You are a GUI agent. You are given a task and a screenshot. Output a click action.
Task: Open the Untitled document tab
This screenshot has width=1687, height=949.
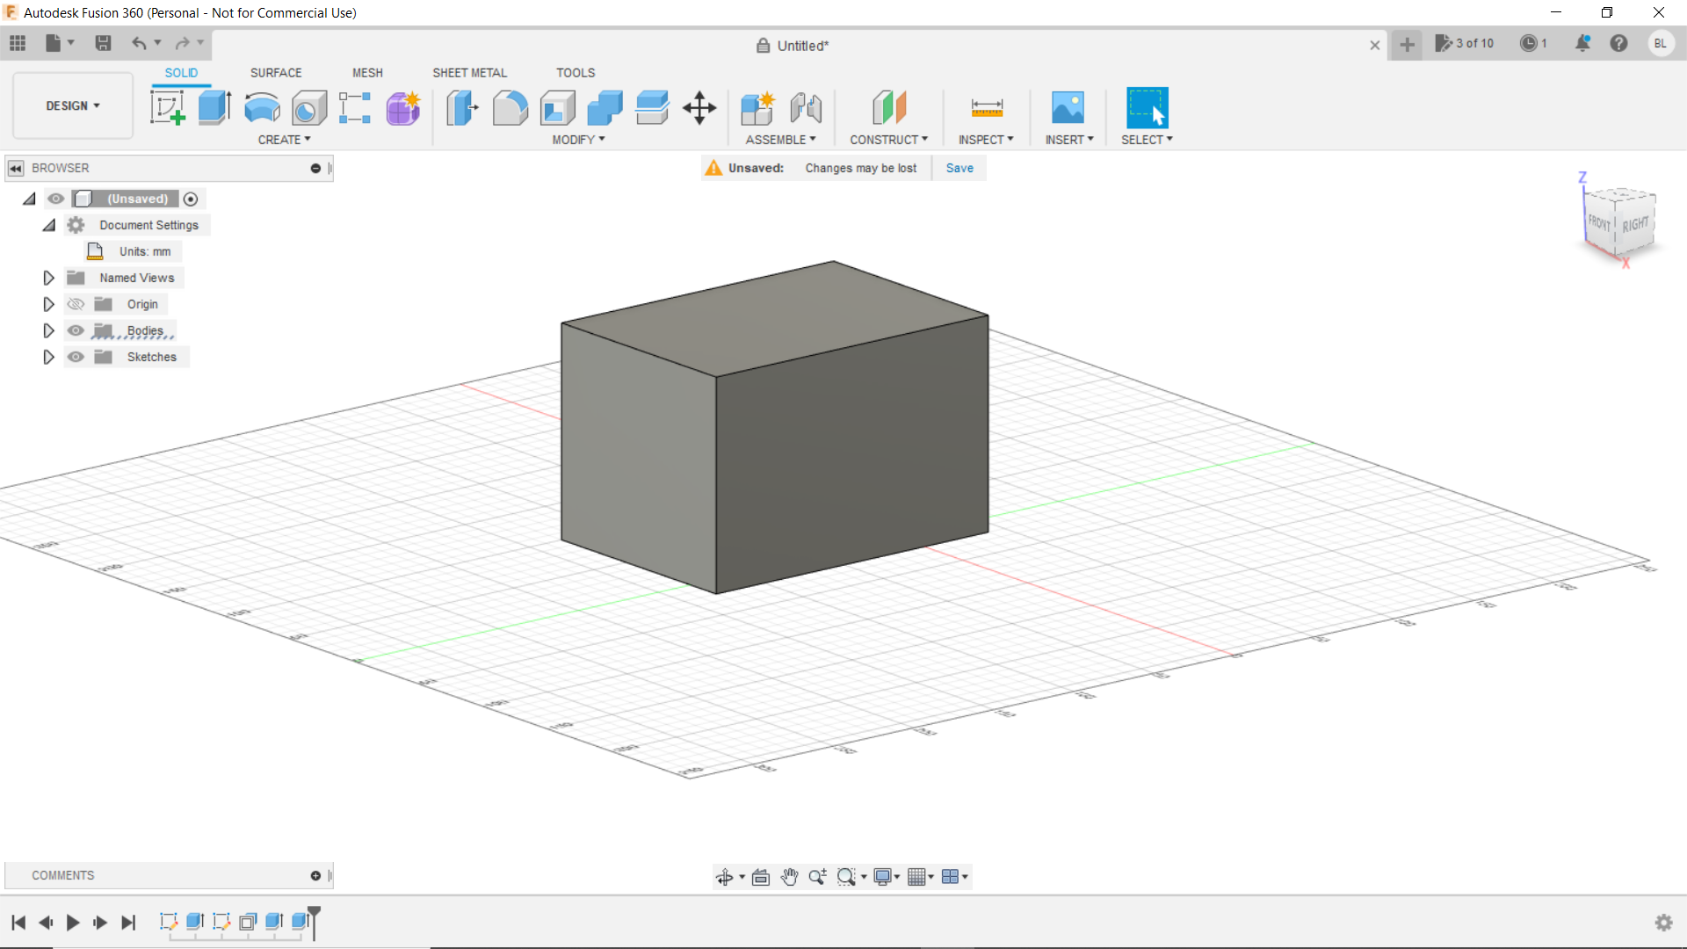pos(793,46)
